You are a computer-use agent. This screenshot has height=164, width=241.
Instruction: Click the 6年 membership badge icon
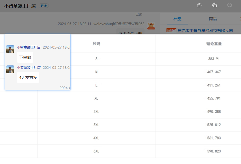[171, 30]
